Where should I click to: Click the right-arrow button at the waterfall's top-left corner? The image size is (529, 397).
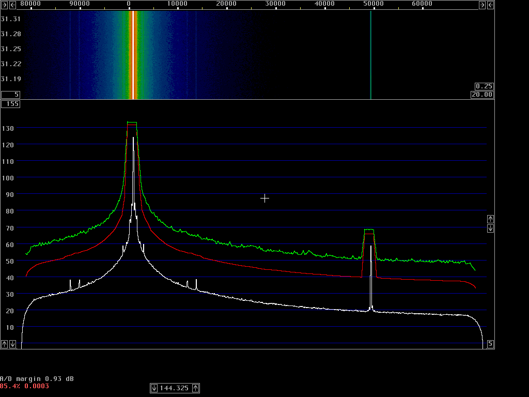coord(4,5)
